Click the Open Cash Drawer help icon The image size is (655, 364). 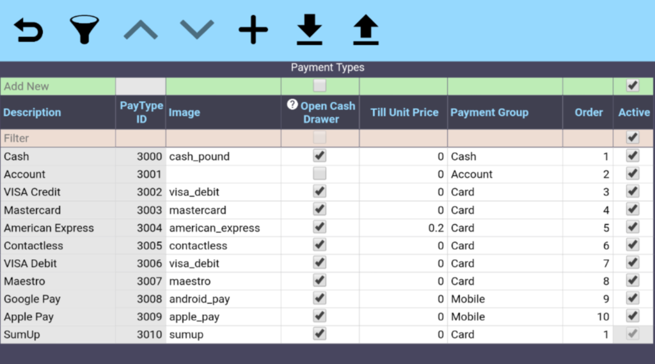pos(292,106)
